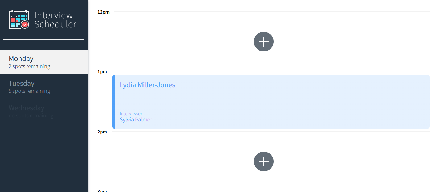Click "5 spots remaining" under Tuesday
Image resolution: width=434 pixels, height=192 pixels.
point(29,91)
